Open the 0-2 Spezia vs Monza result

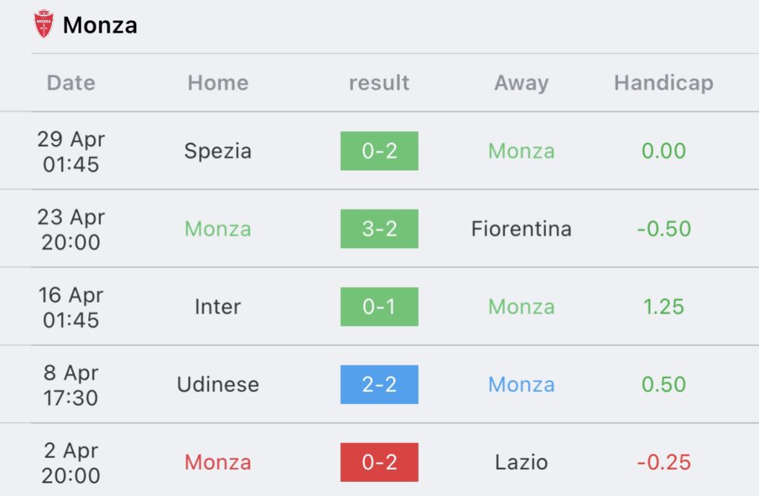(379, 151)
